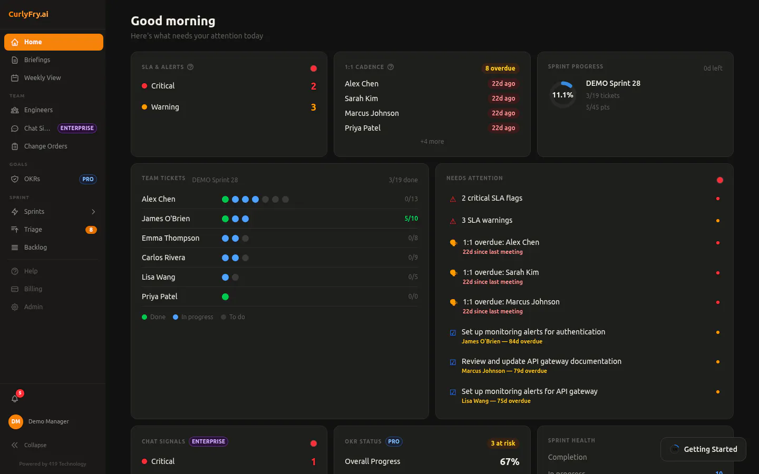Click the DM user avatar
The image size is (759, 474).
[x=16, y=421]
